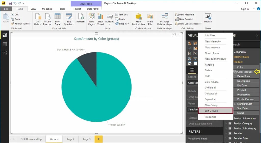Activate the Format Painter
Screen dimensions: 261x143
(x=21, y=24)
